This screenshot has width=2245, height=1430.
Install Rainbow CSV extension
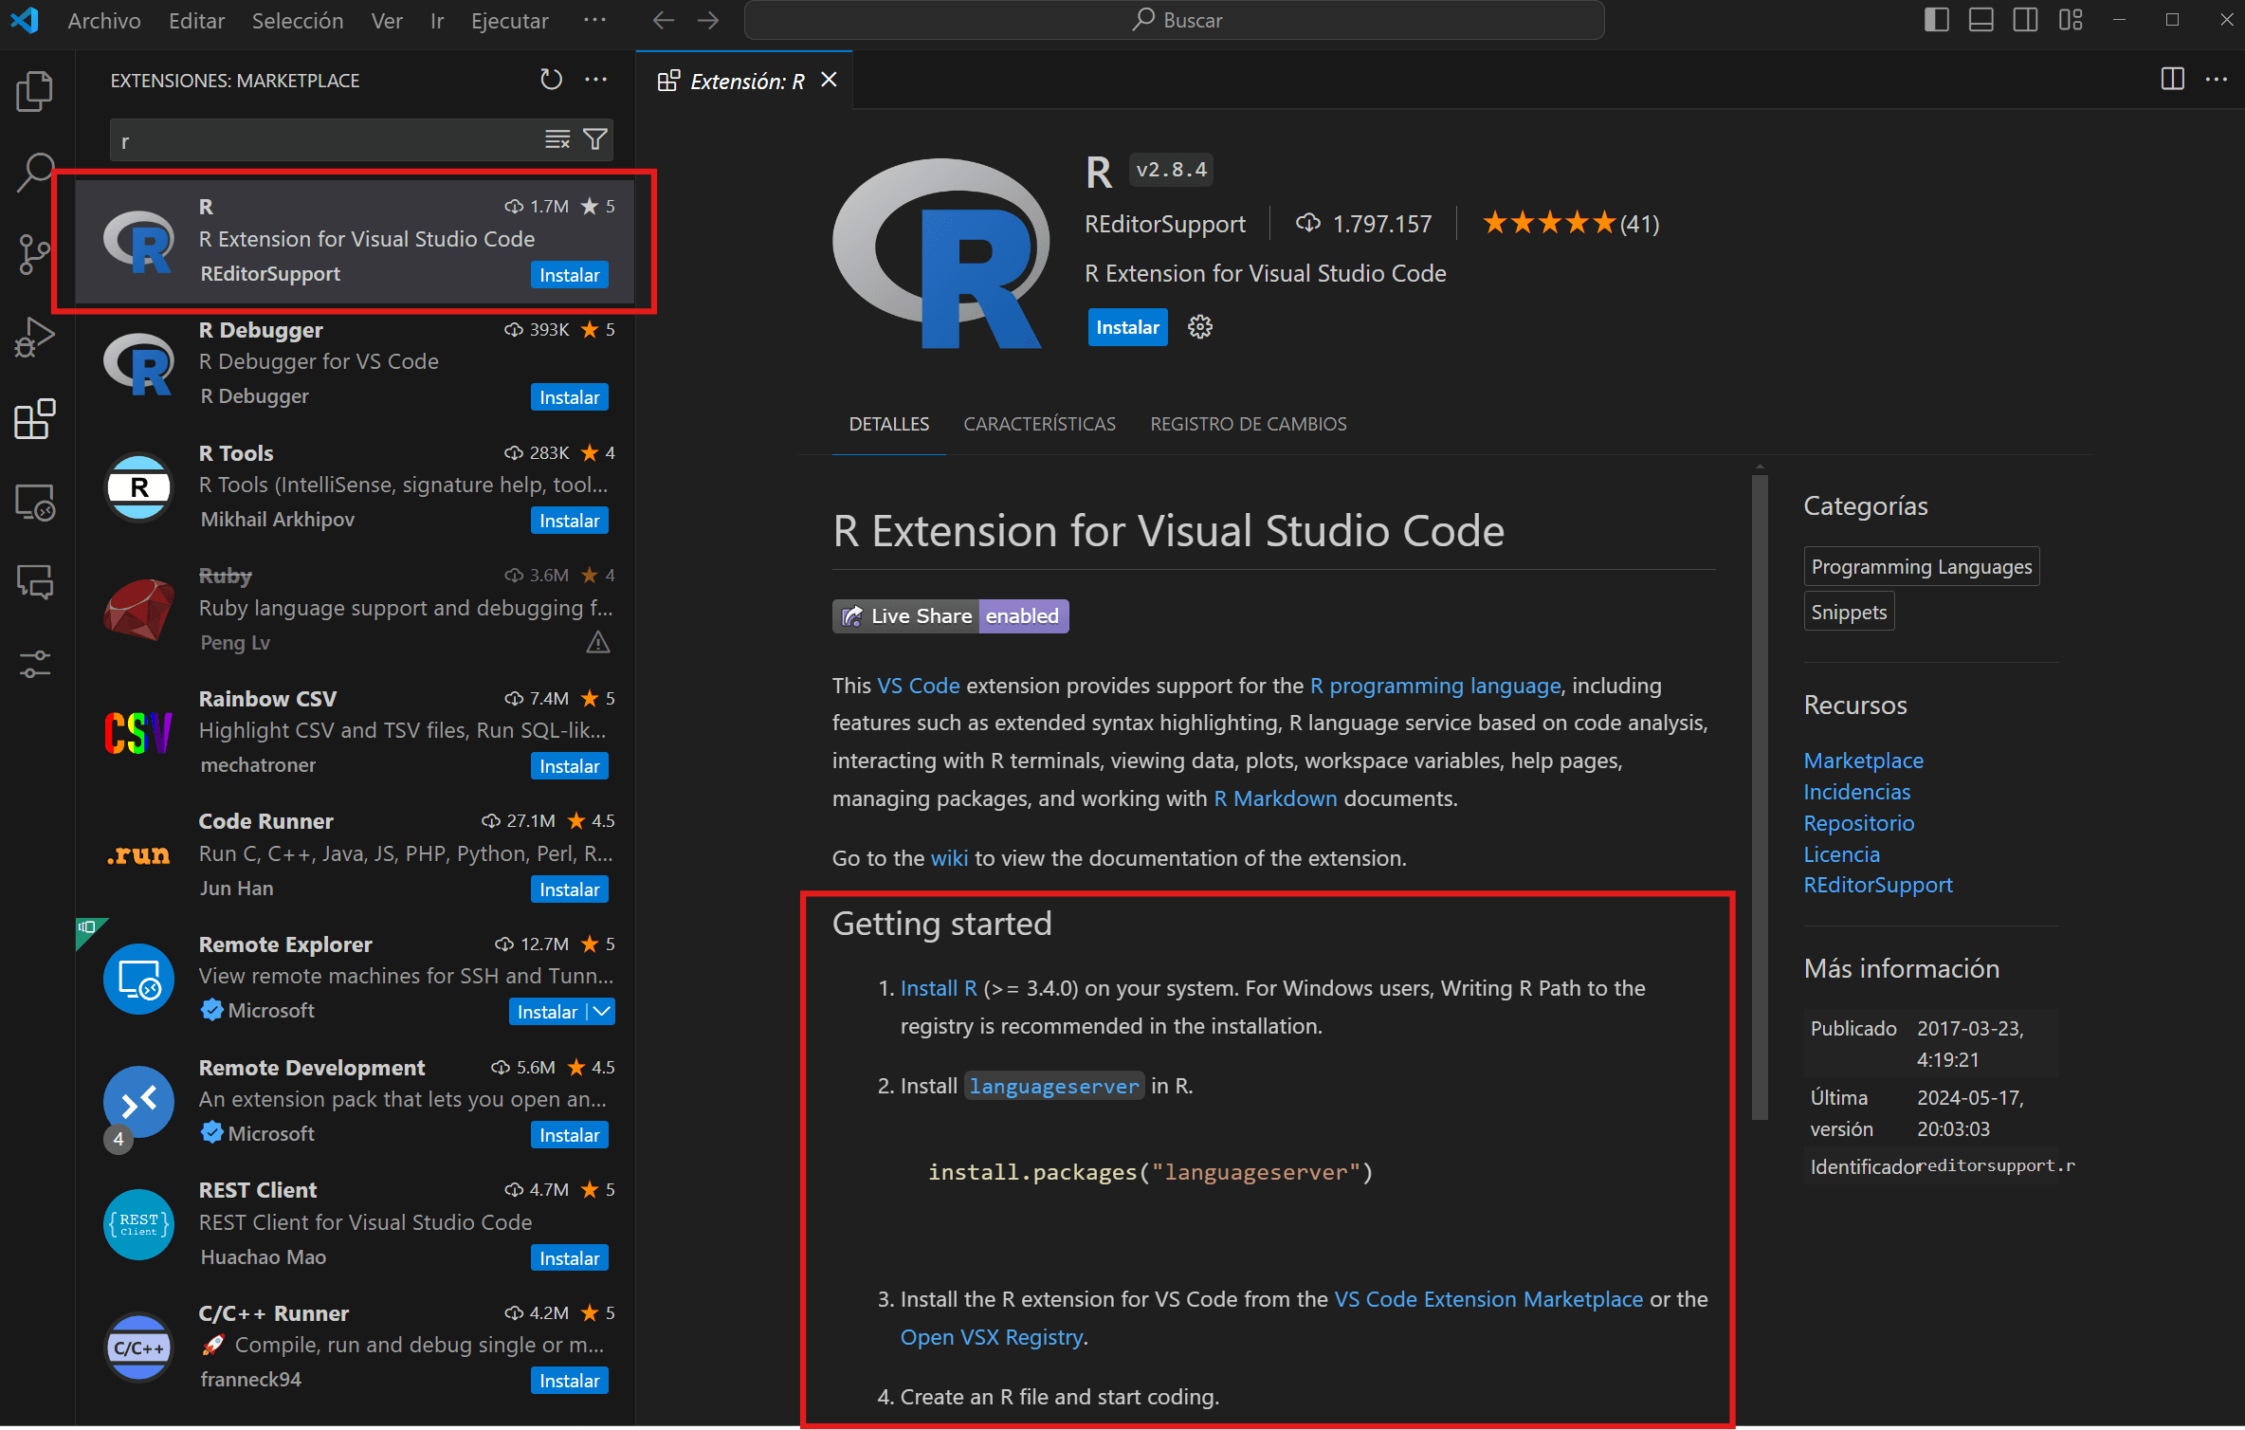569,766
